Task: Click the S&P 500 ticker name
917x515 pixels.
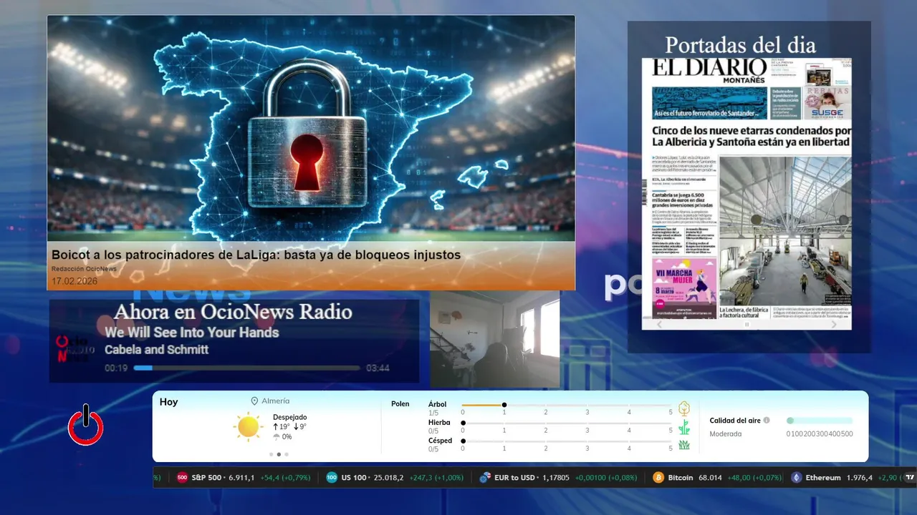Action: pos(206,478)
